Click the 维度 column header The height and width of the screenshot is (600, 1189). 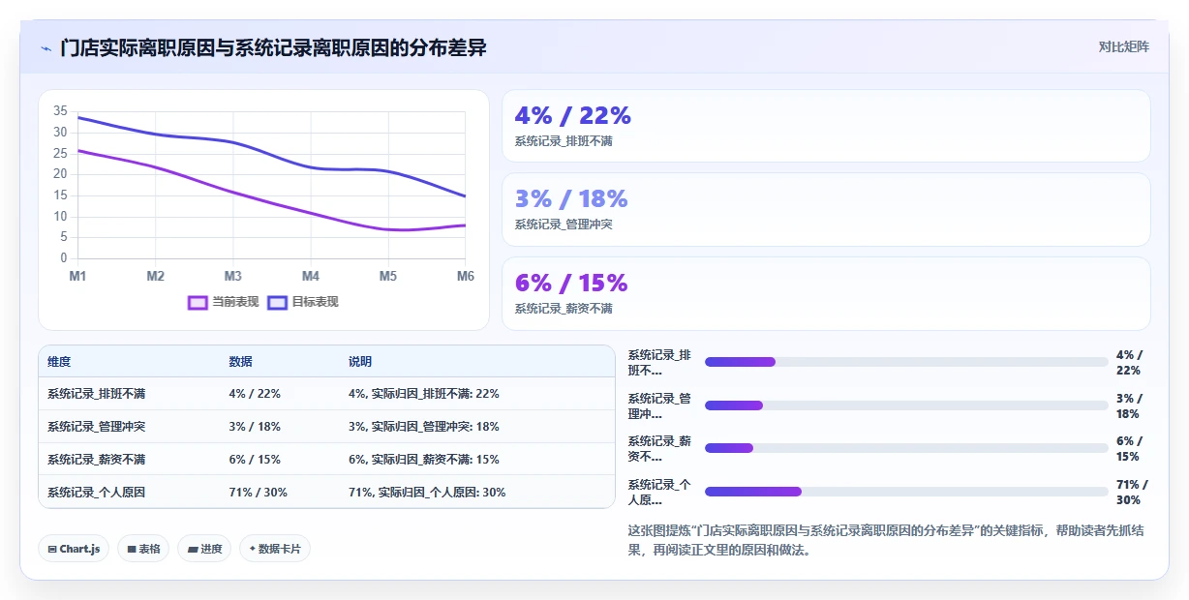click(59, 362)
